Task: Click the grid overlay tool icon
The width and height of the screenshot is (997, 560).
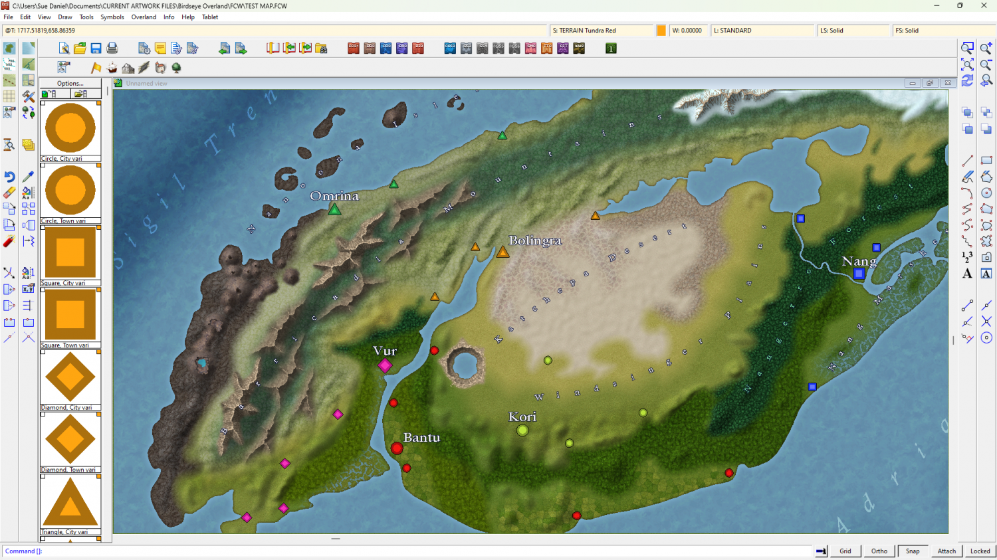Action: click(9, 96)
